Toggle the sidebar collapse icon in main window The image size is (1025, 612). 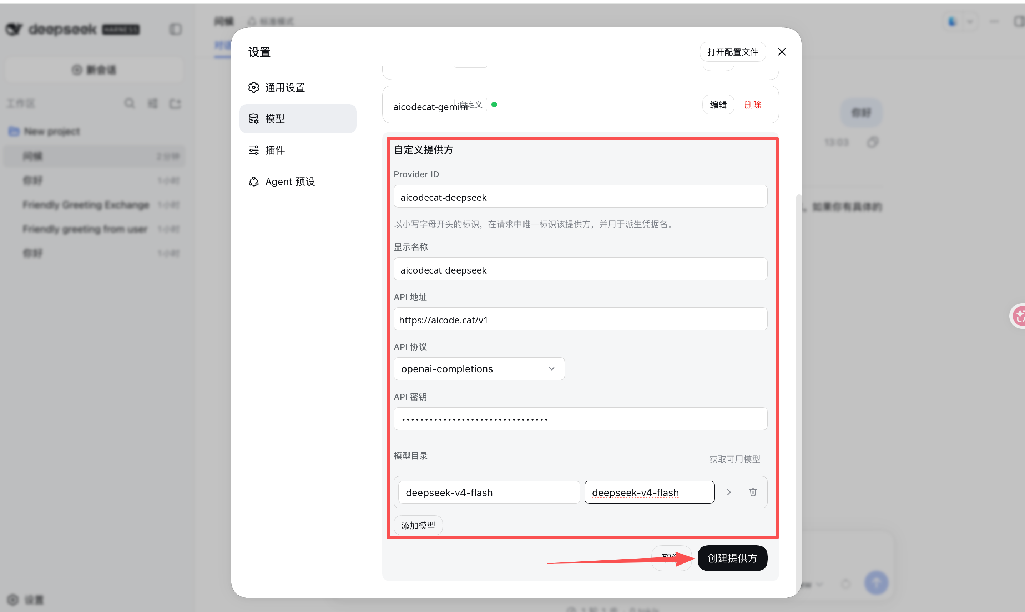coord(175,29)
